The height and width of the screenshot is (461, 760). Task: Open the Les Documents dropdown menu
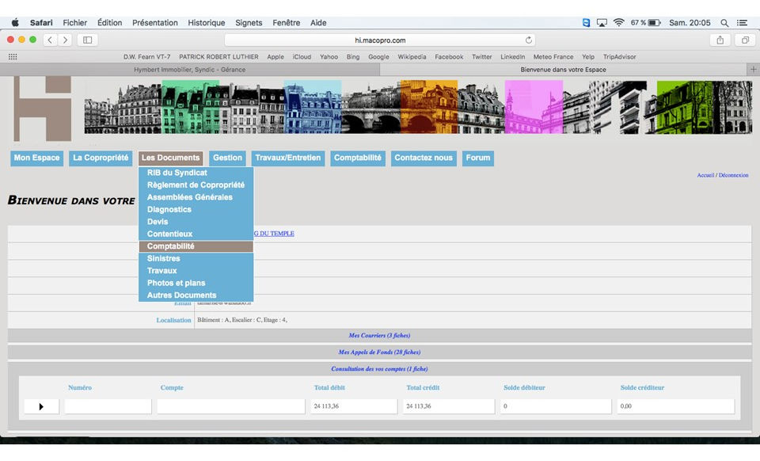tap(171, 158)
